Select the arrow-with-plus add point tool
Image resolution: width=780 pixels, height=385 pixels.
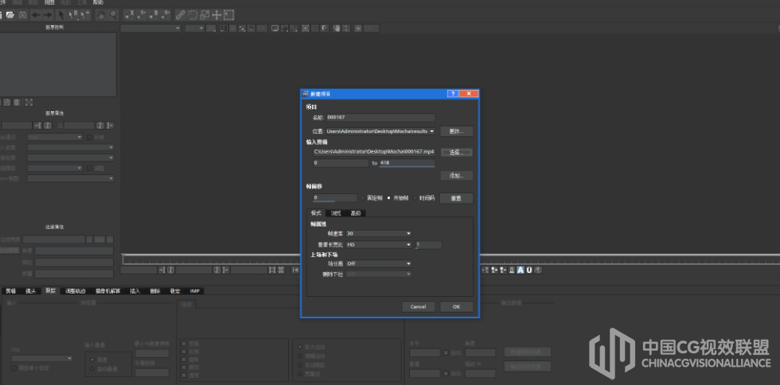coord(85,15)
